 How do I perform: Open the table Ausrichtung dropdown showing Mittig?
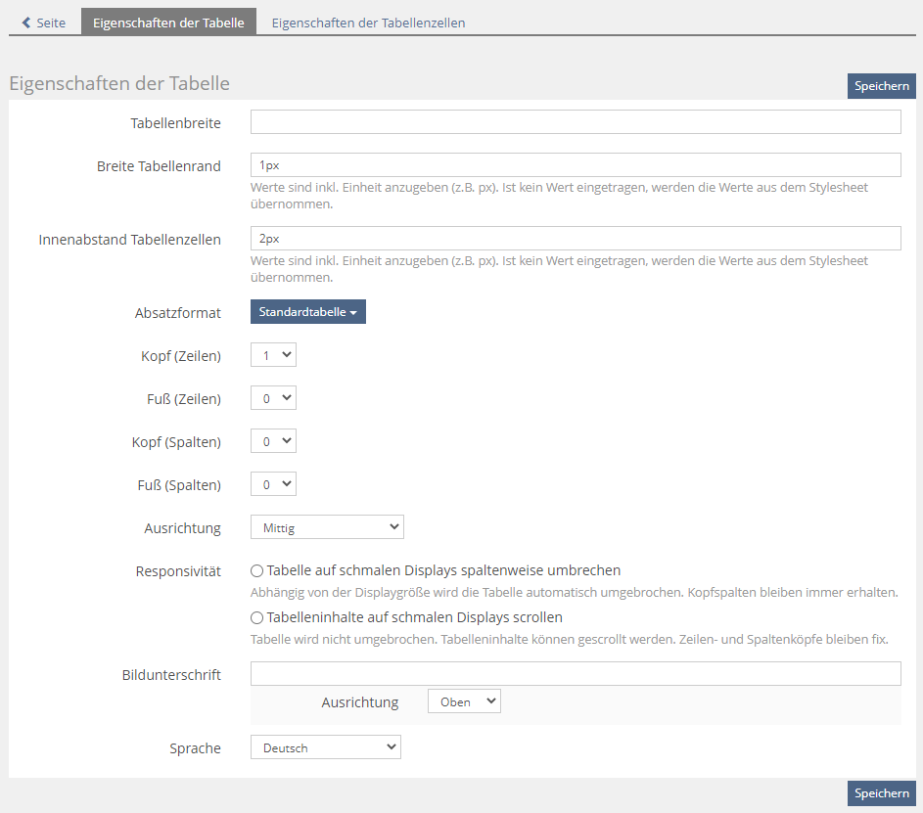pyautogui.click(x=327, y=527)
